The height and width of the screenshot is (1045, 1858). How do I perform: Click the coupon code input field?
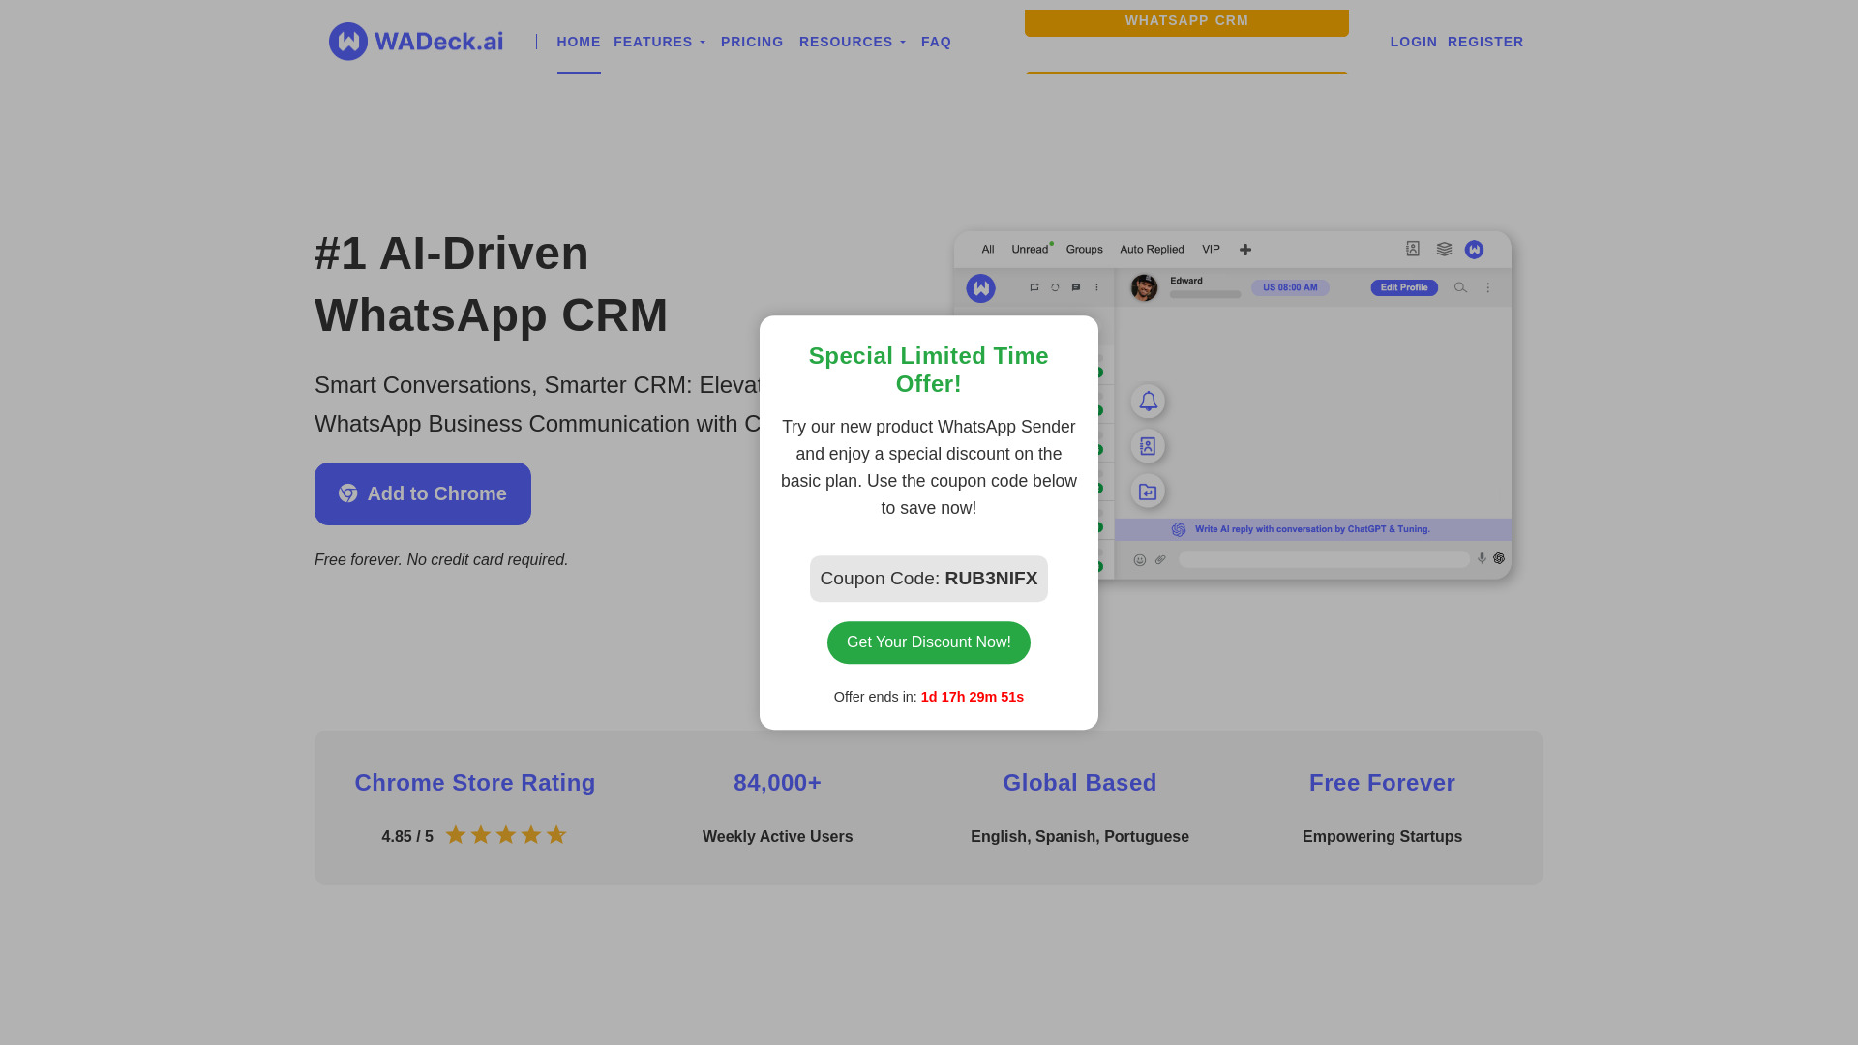[x=928, y=578]
